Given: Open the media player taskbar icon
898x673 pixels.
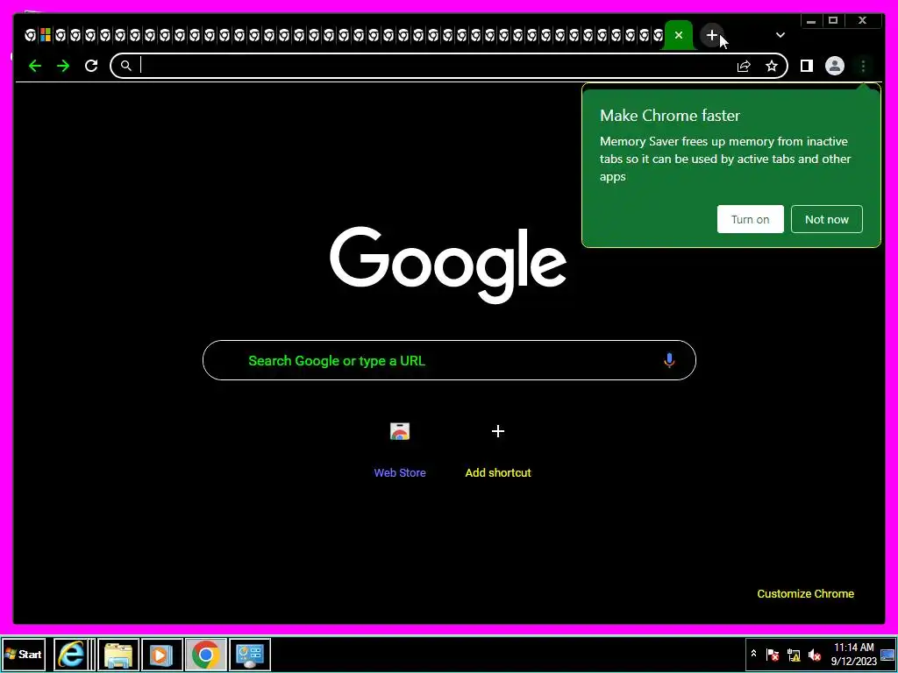Looking at the screenshot, I should [162, 654].
